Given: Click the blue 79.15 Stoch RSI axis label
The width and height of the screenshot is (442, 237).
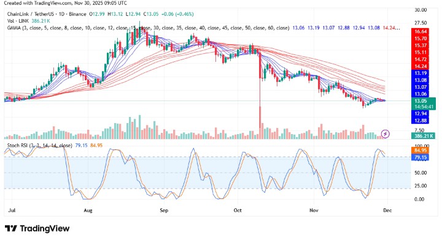Looking at the screenshot, I should click(x=420, y=157).
